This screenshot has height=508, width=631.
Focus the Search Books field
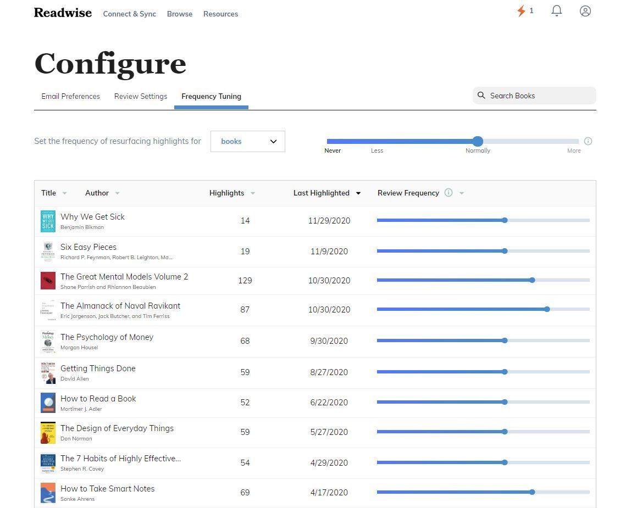(x=534, y=96)
